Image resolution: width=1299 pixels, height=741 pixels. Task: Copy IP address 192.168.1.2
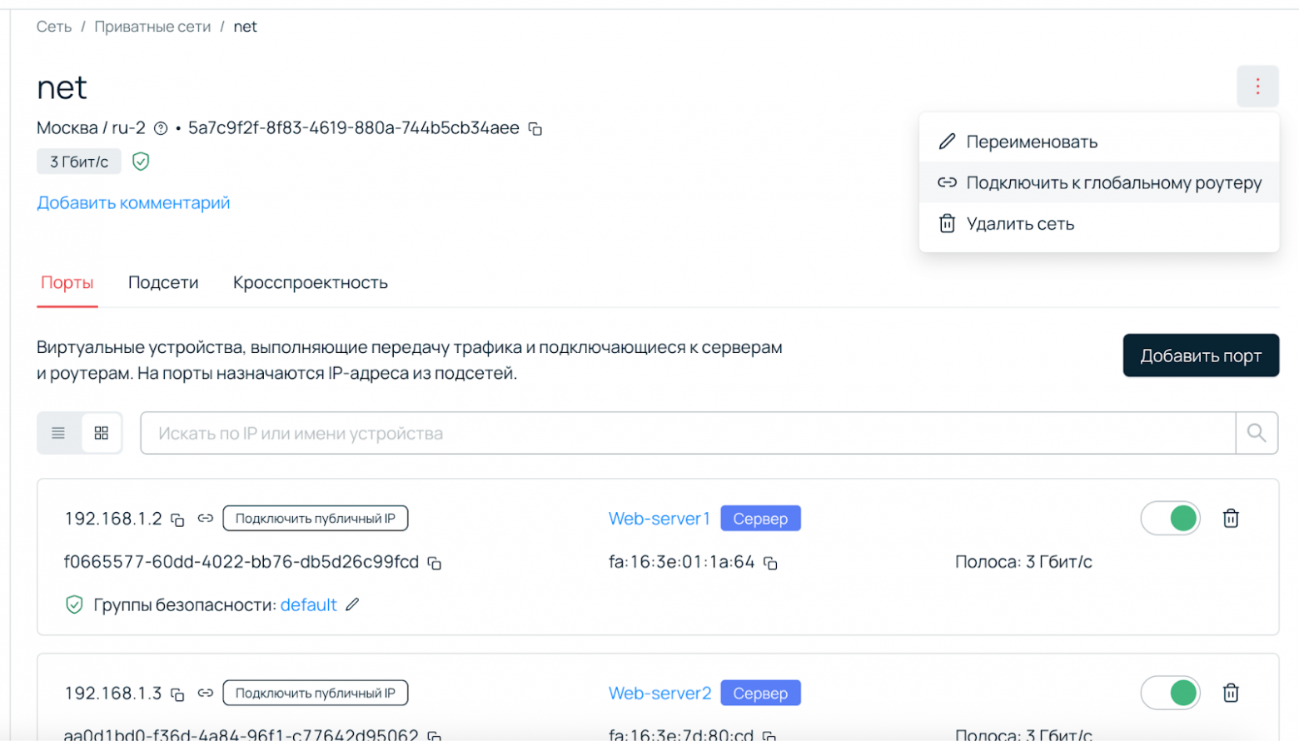[x=177, y=518]
